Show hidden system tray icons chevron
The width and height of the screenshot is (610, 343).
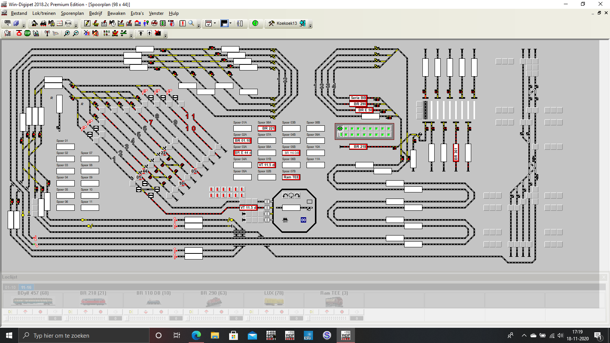(524, 335)
